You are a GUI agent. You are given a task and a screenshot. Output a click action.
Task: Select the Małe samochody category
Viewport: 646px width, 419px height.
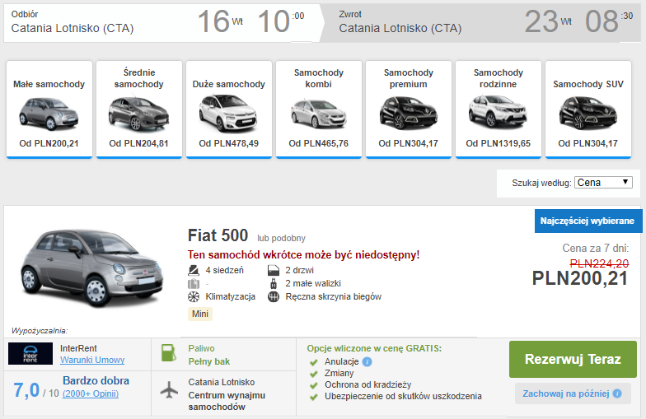(48, 107)
